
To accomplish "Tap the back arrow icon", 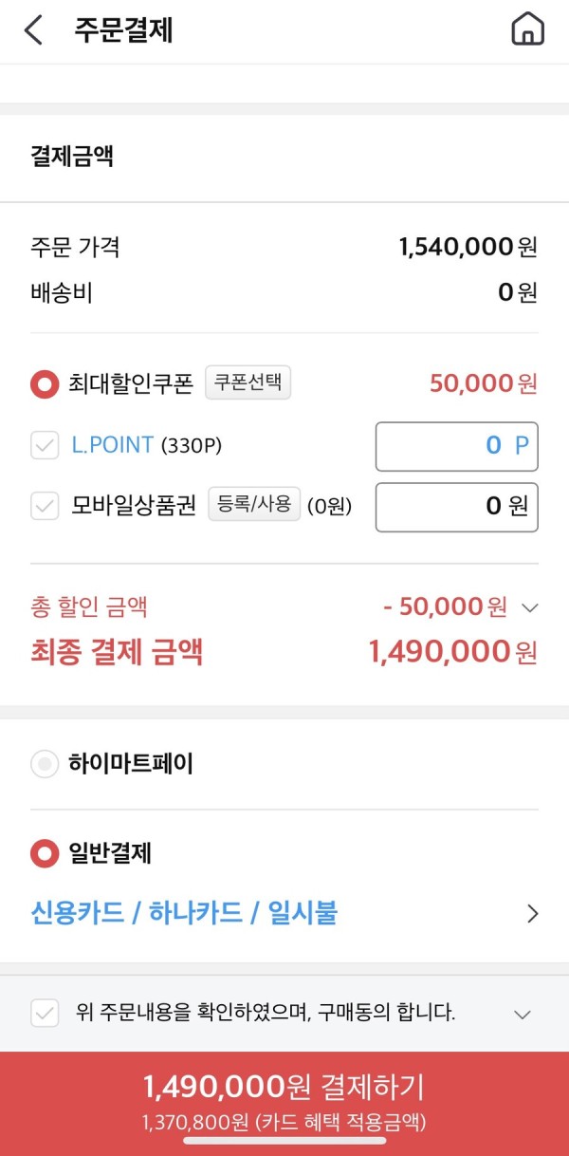I will click(x=33, y=30).
